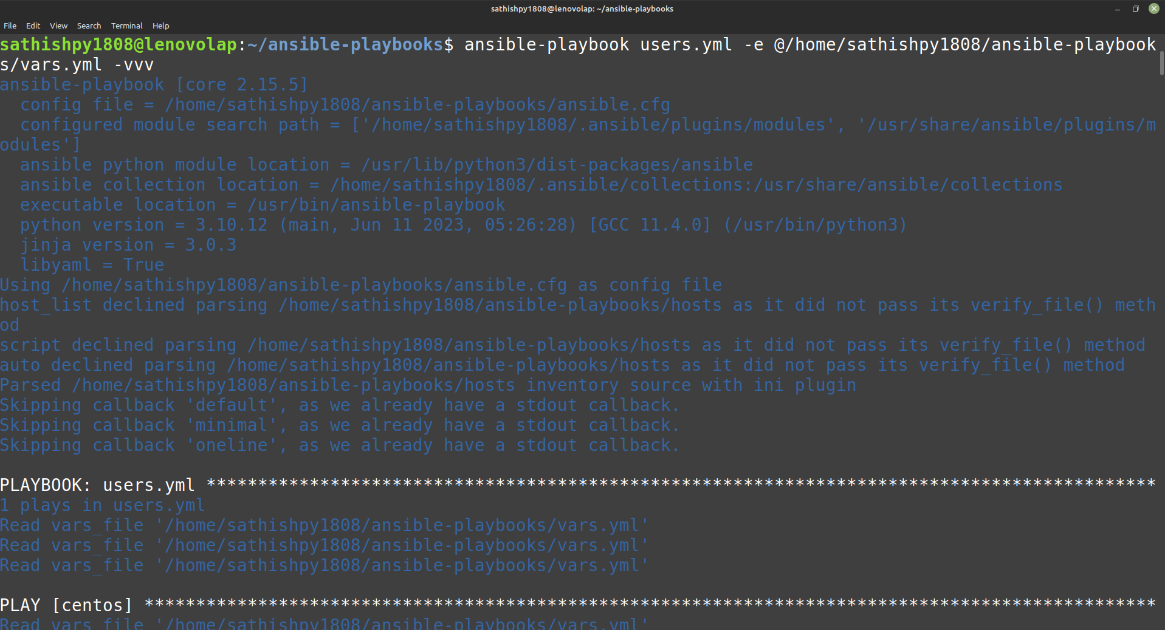Minimize the terminal window
The width and height of the screenshot is (1165, 630).
(1118, 9)
